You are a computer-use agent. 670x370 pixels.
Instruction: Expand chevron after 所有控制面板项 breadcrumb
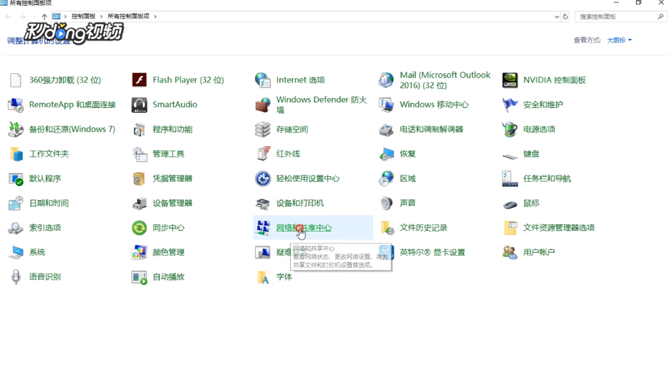[156, 16]
